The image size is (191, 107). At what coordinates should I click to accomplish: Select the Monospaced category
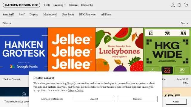50,15
